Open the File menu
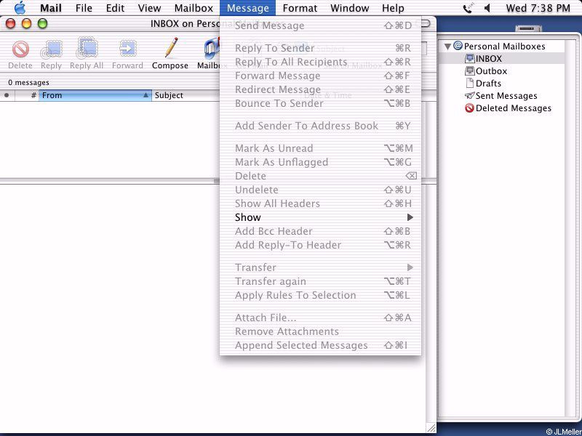The width and height of the screenshot is (582, 436). pos(84,8)
